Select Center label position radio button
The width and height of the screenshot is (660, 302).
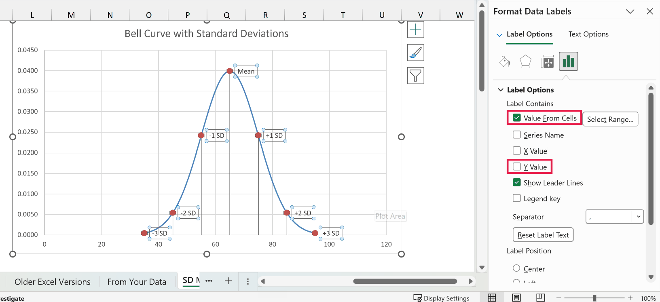click(x=516, y=268)
